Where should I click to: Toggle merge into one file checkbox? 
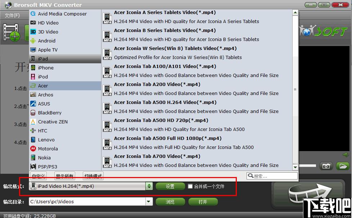coord(190,186)
